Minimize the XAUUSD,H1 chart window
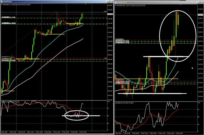Image resolution: width=204 pixels, height=135 pixels. (108, 2)
